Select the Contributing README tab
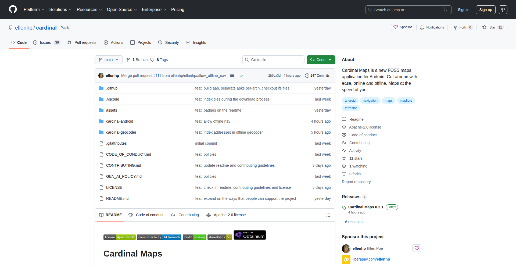This screenshot has width=516, height=267. [185, 215]
